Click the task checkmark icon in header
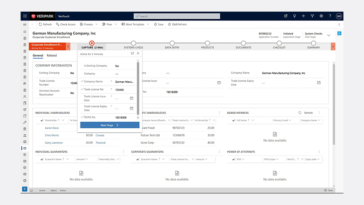Screen dimensions: 364x205 286,16
